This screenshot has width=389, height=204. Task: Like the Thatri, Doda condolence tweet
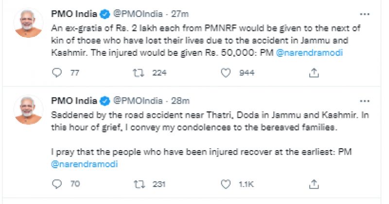[x=225, y=184]
